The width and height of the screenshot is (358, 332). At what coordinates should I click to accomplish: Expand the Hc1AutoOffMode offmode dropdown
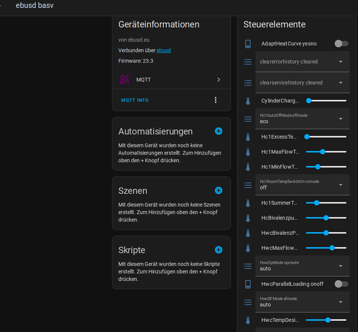coord(302,119)
